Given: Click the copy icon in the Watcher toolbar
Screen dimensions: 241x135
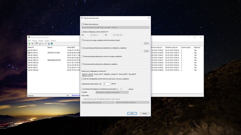Looking at the screenshot, I should coord(43,44).
